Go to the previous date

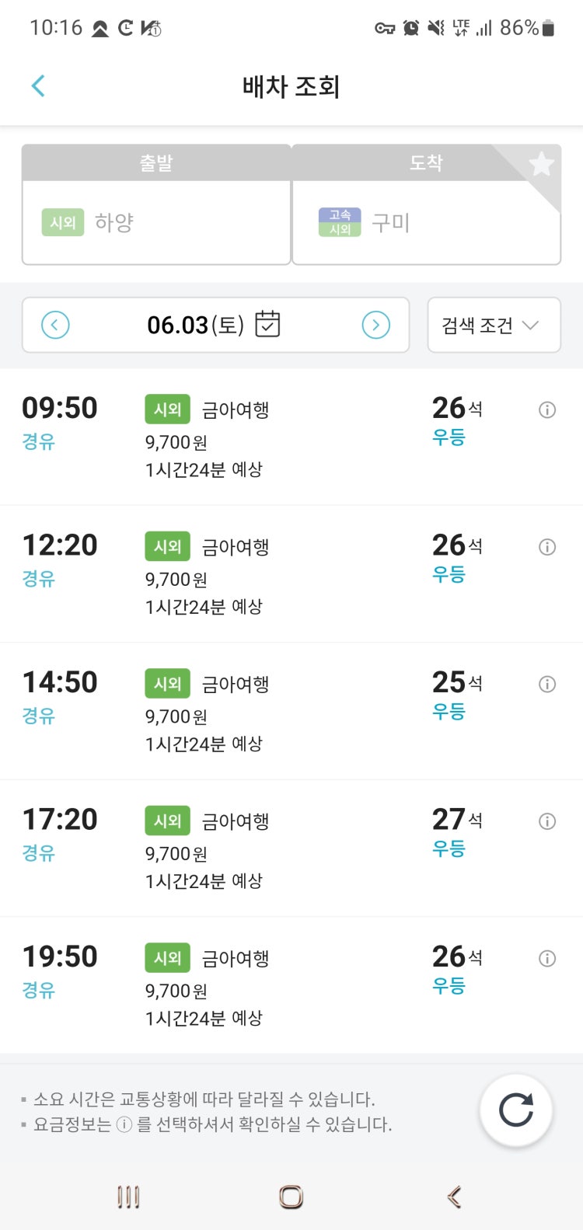point(55,325)
